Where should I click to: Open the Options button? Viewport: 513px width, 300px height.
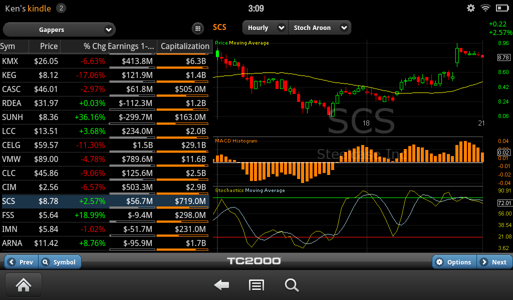(x=454, y=262)
